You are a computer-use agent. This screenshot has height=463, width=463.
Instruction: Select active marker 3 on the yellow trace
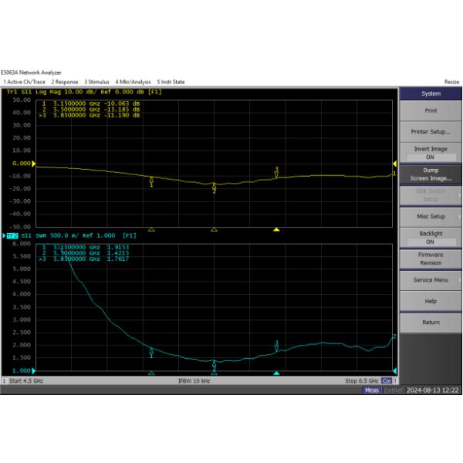click(x=276, y=173)
